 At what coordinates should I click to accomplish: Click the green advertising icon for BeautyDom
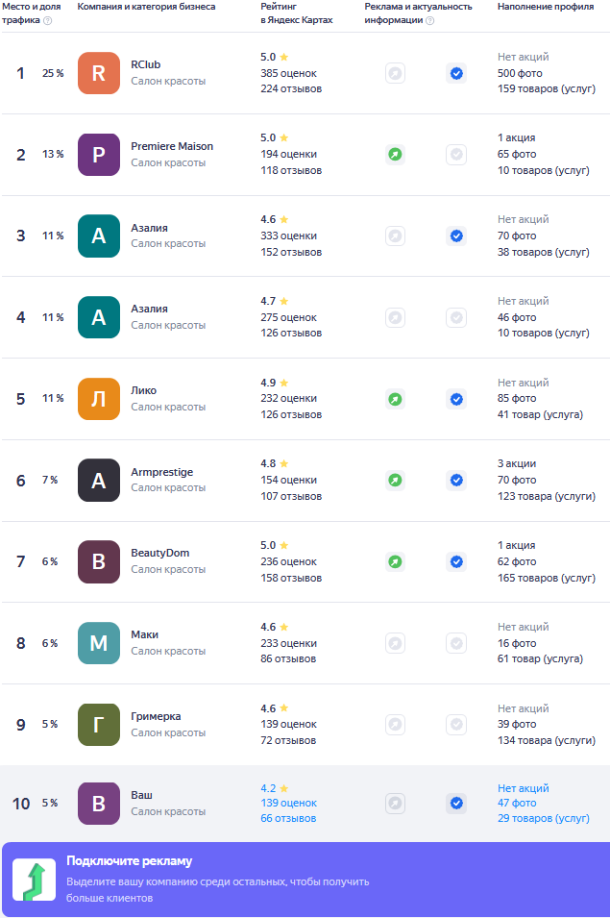click(x=396, y=562)
